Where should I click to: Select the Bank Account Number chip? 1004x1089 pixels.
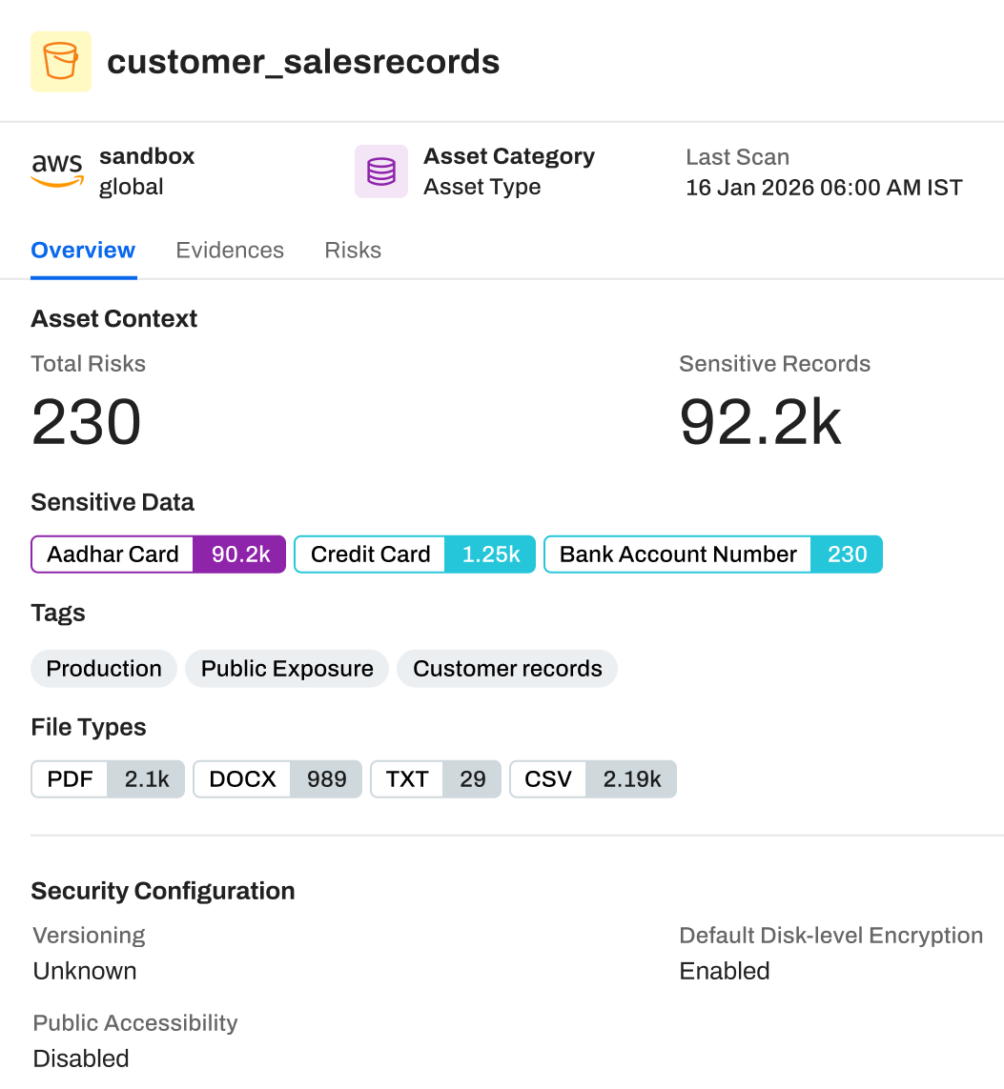coord(713,555)
